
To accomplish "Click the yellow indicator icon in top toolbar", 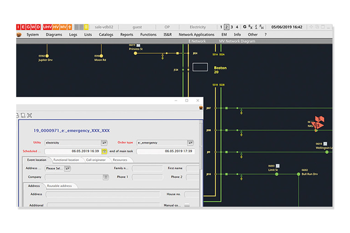I will 86,27.
